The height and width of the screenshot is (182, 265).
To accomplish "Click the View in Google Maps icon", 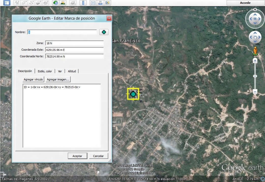I will pyautogui.click(x=107, y=3).
